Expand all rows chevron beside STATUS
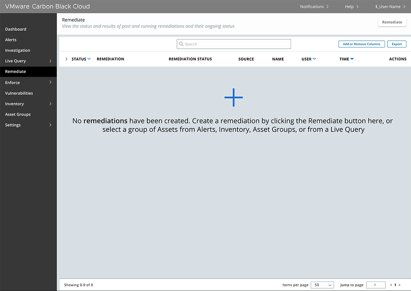Viewport: 411px width, 291px height. (66, 59)
